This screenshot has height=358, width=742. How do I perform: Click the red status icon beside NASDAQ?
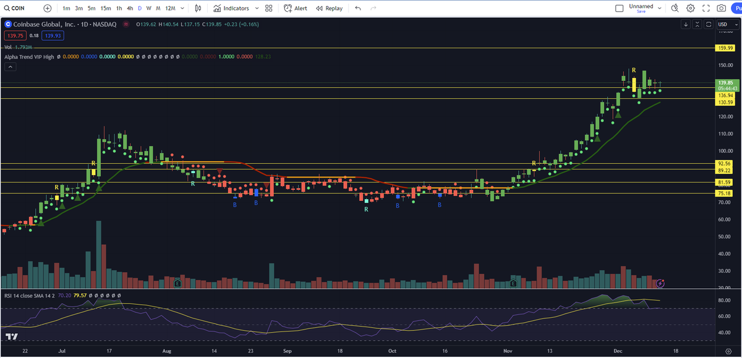point(126,25)
